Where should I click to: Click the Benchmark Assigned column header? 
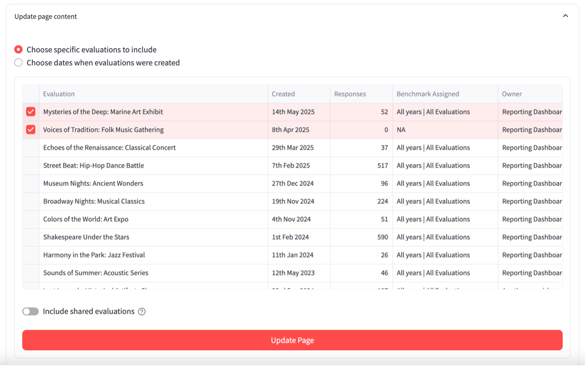coord(428,94)
